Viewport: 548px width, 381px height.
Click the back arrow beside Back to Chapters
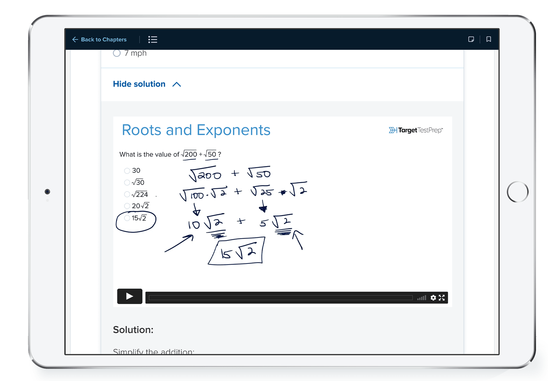75,39
